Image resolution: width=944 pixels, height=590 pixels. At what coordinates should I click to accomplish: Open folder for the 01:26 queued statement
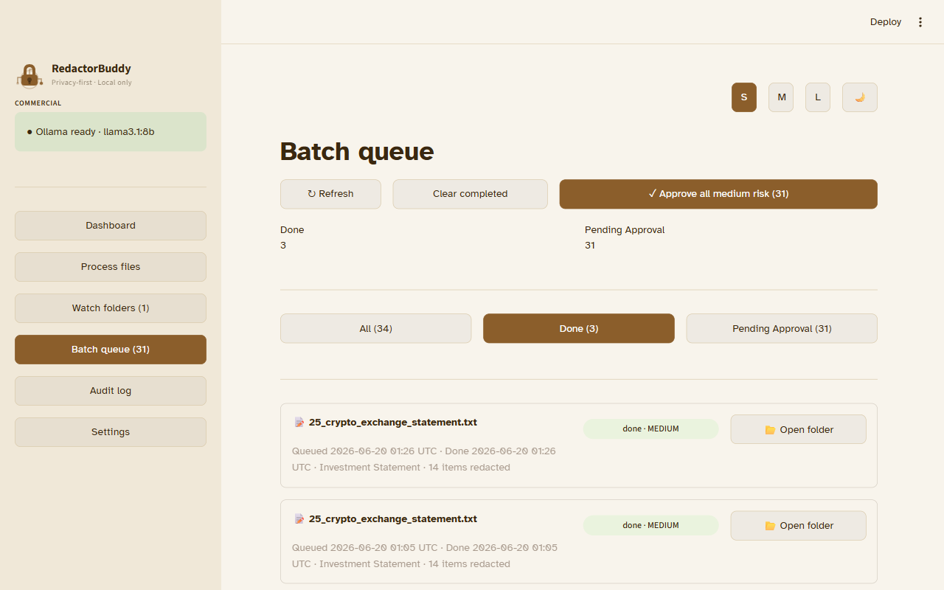pos(799,429)
